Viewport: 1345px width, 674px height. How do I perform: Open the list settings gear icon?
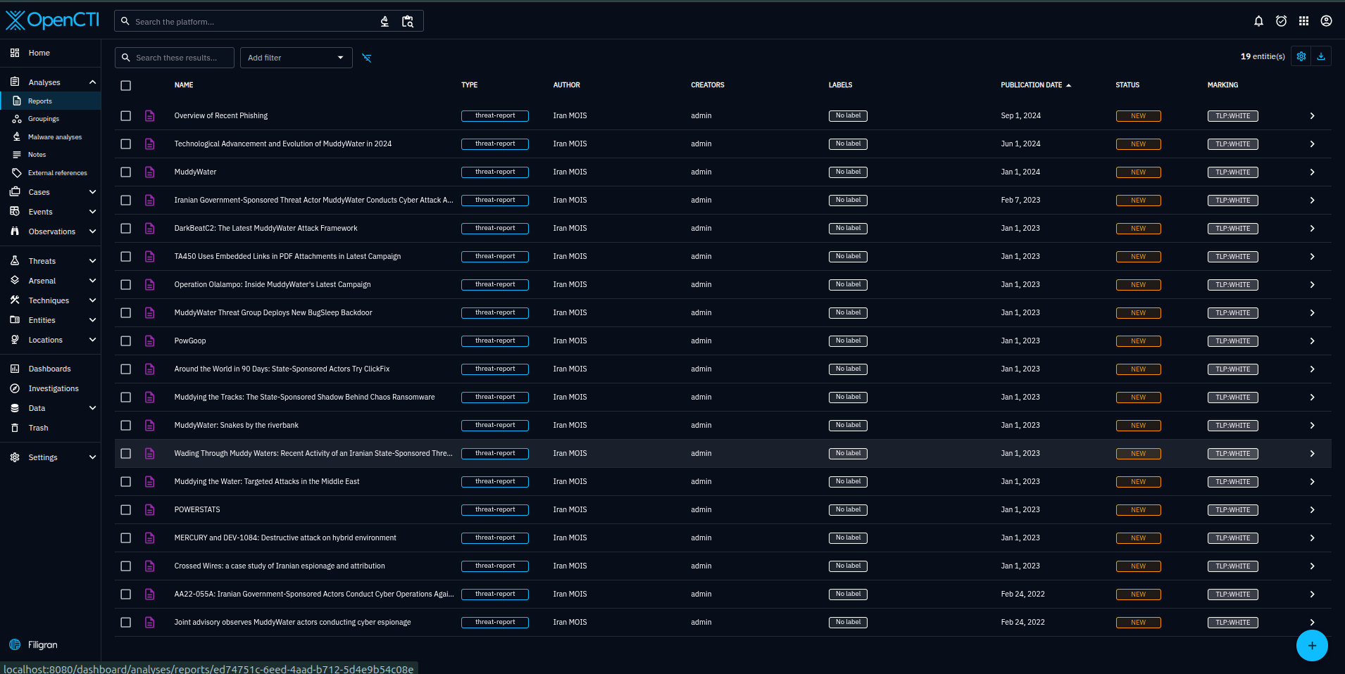(1301, 56)
